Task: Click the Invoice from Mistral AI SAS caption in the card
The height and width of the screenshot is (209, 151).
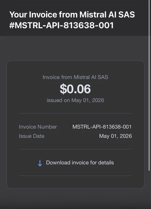Action: pyautogui.click(x=75, y=77)
